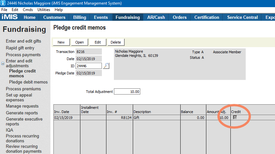Viewport: 275px width, 154px height.
Task: Open the AR/Cash tab
Action: [x=156, y=17]
